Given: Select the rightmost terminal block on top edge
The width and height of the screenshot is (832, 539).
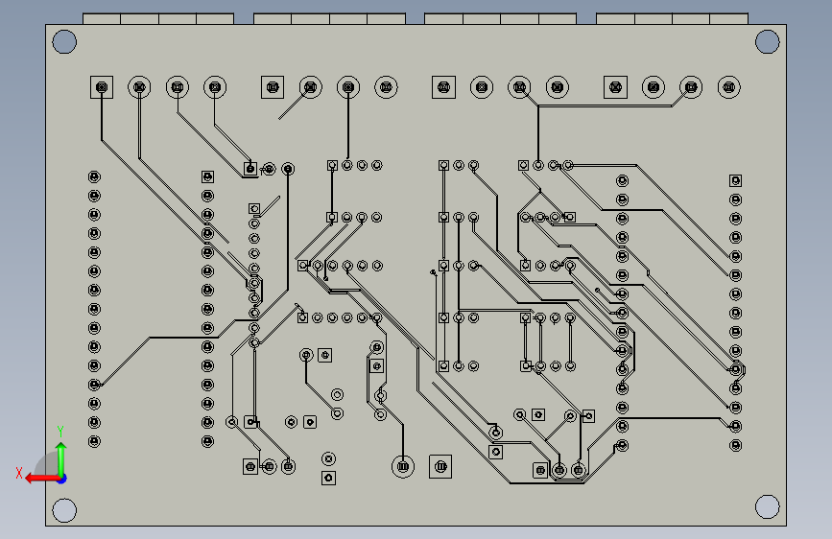Looking at the screenshot, I should (x=673, y=18).
